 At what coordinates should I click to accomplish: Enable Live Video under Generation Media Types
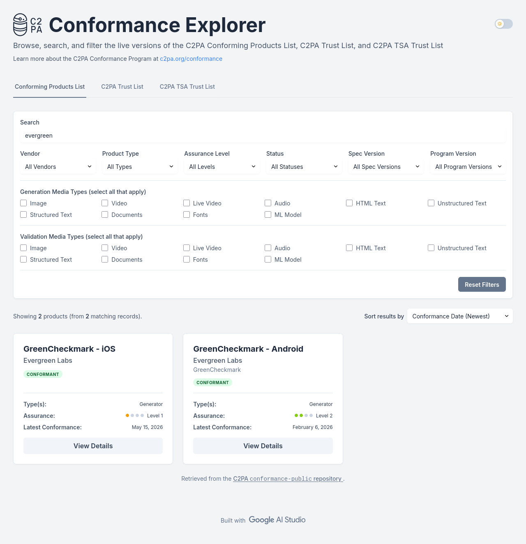pos(187,203)
